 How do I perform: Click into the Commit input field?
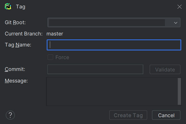coord(95,70)
